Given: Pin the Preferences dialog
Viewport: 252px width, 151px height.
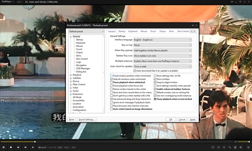Looking at the screenshot, I should 193,25.
